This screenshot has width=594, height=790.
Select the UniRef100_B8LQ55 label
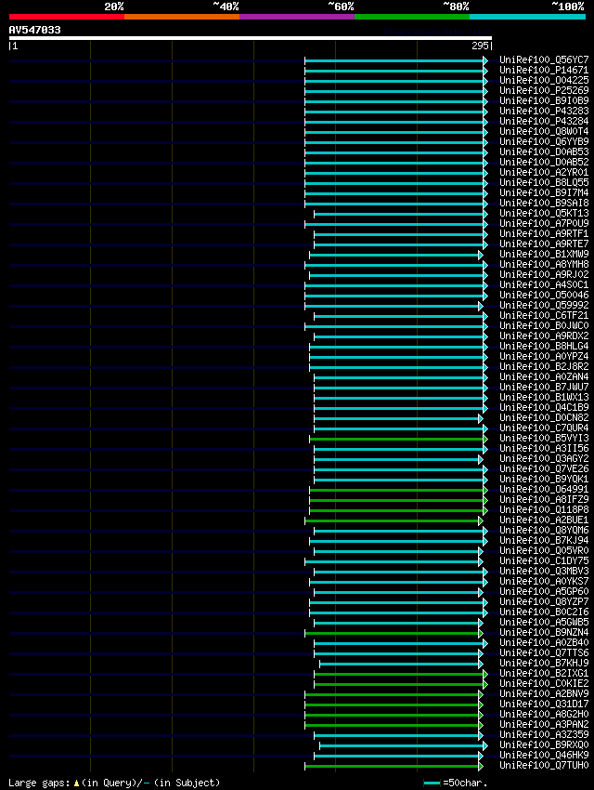pos(544,182)
